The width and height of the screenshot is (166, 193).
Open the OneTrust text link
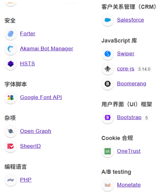[129, 151]
